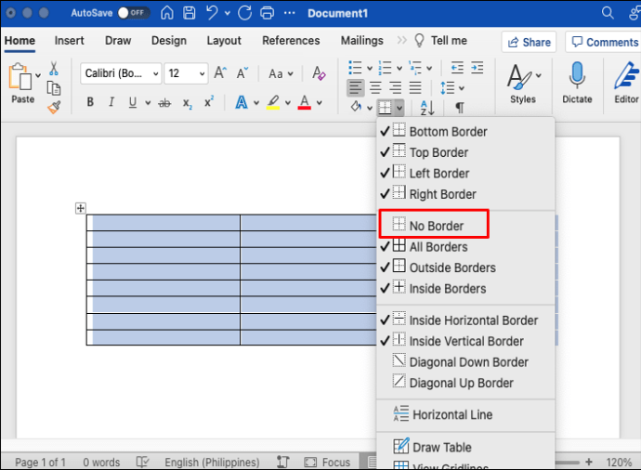Click the Clear Formatting icon

319,73
